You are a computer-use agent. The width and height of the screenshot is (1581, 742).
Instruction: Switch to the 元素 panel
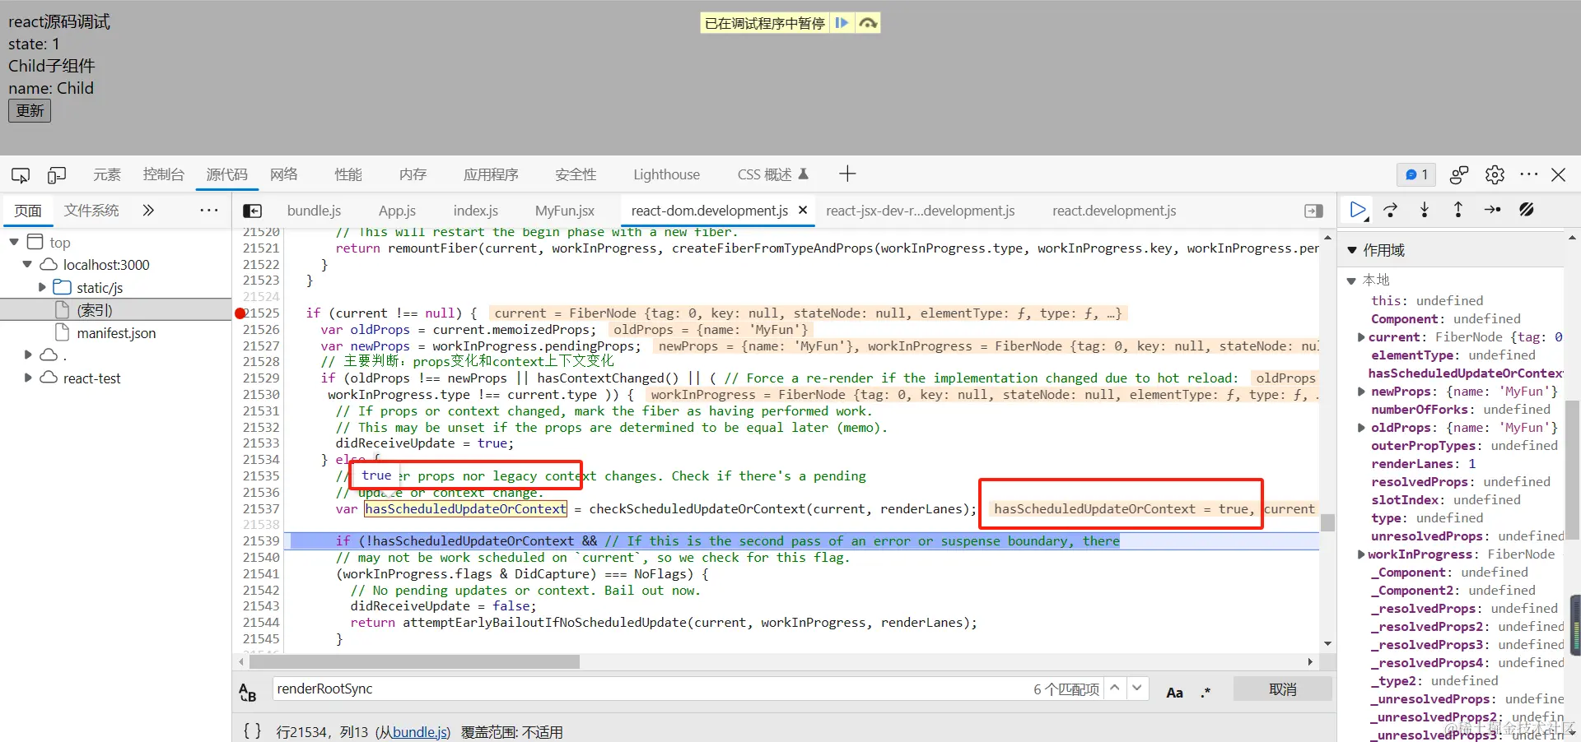[x=107, y=174]
